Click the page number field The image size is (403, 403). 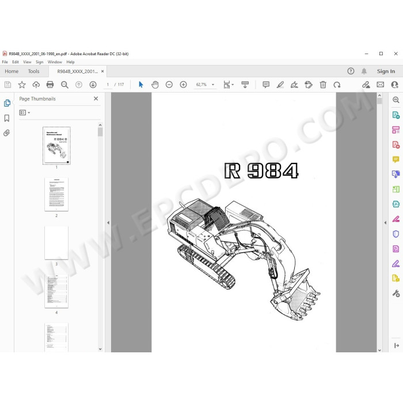tap(108, 85)
